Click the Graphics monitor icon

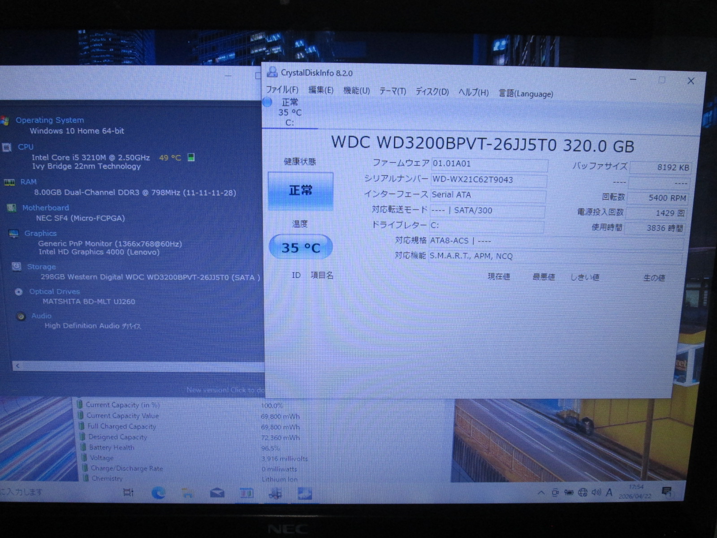coord(14,234)
